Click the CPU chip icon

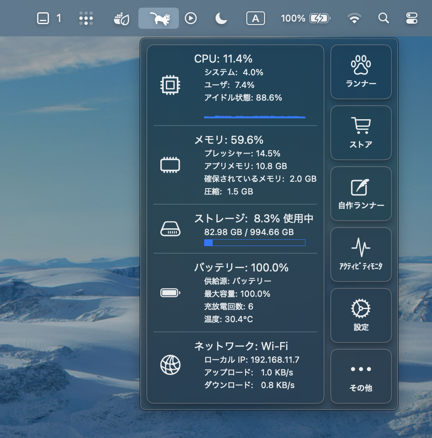tap(170, 85)
